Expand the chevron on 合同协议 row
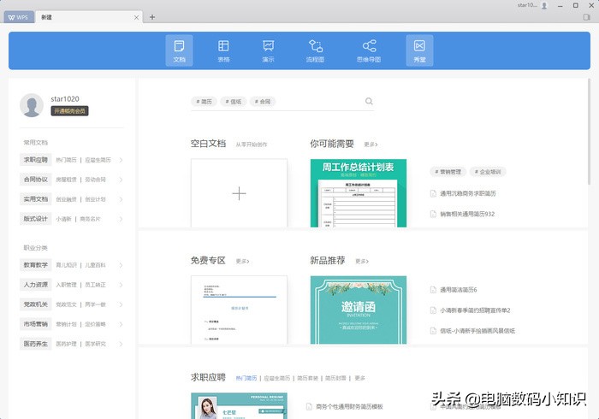Viewport: 599px width, 419px height. click(121, 180)
